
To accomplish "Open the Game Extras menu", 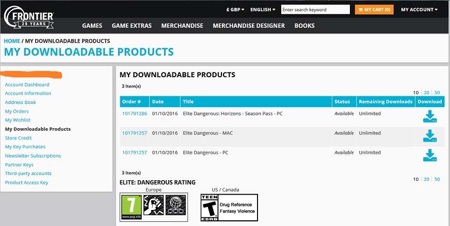I will coord(132,26).
